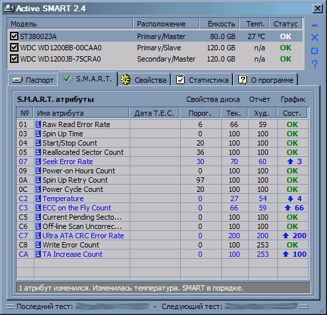Click the Следующий тест label
Viewport: 327px width, 315px height.
click(192, 306)
